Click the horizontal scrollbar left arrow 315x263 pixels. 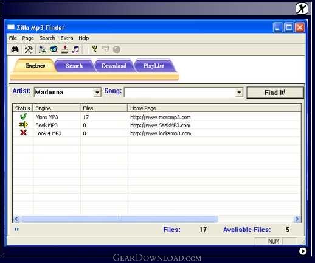point(16,219)
